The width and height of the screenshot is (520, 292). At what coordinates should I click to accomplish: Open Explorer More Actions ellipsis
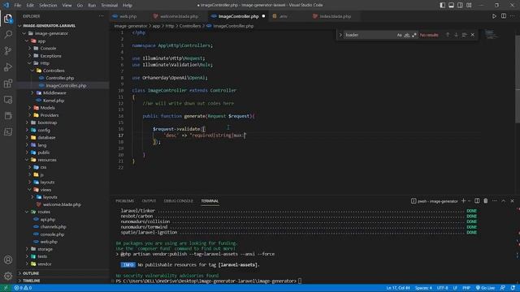(101, 16)
